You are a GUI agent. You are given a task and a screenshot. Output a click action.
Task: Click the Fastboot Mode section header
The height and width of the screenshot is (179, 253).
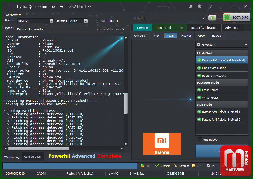[222, 83]
